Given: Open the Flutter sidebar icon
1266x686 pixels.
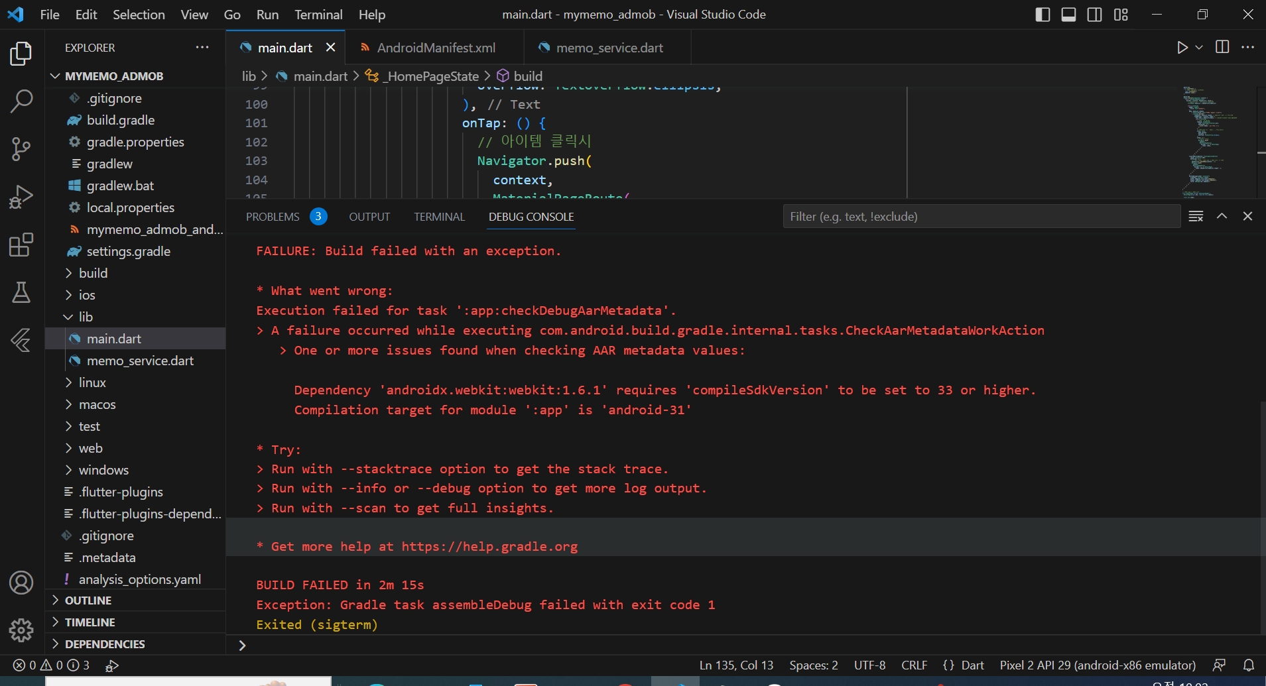Looking at the screenshot, I should (21, 340).
